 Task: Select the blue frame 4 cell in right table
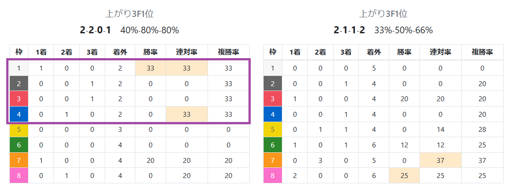coord(273,114)
